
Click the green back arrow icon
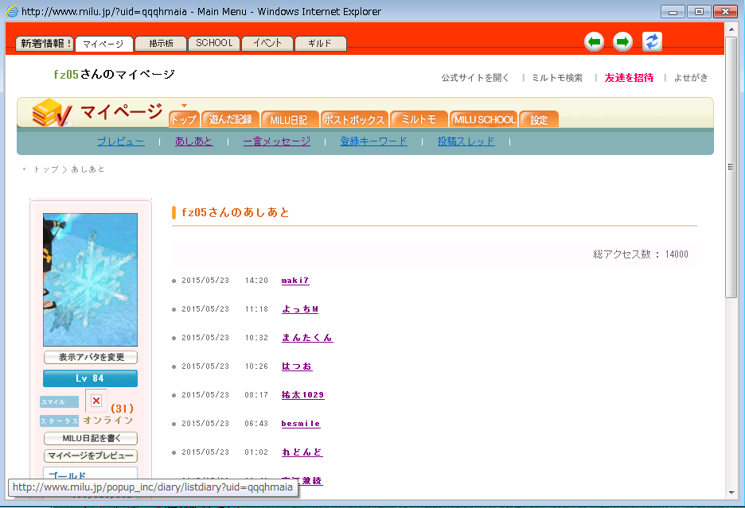pyautogui.click(x=594, y=42)
